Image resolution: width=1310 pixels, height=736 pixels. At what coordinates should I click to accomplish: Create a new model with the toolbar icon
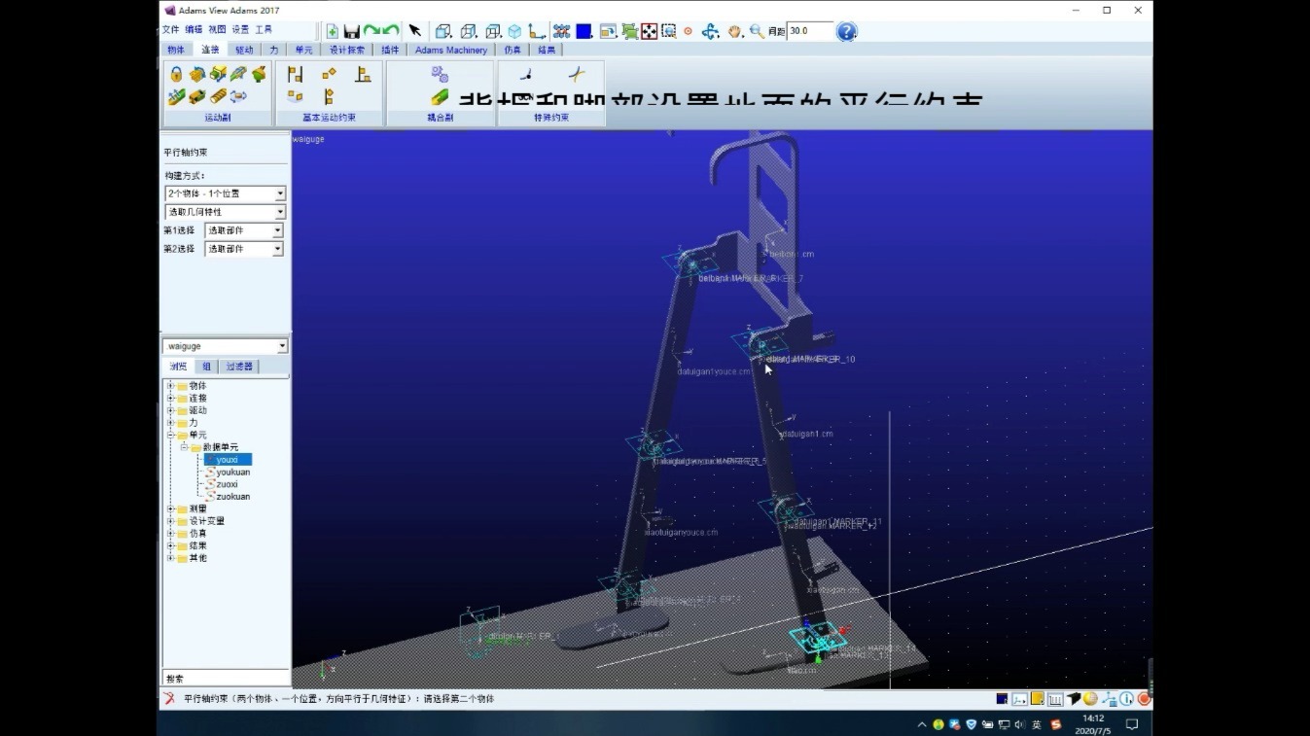pos(333,31)
